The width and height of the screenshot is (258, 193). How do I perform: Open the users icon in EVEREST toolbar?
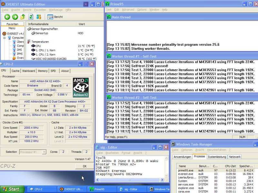39,17
